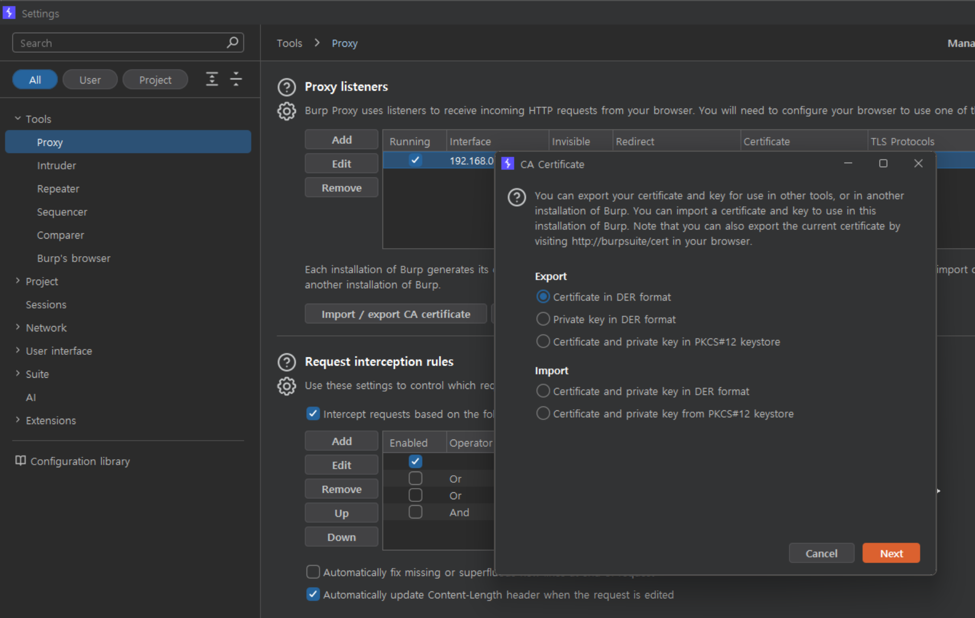
Task: Open Burp's browser settings item
Action: pos(74,258)
